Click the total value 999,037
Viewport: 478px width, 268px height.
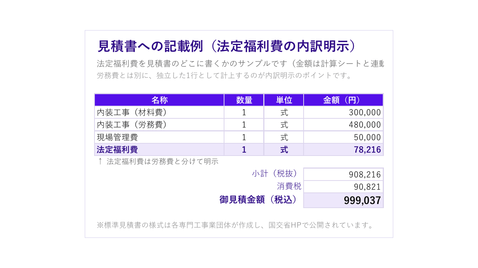tap(344, 200)
